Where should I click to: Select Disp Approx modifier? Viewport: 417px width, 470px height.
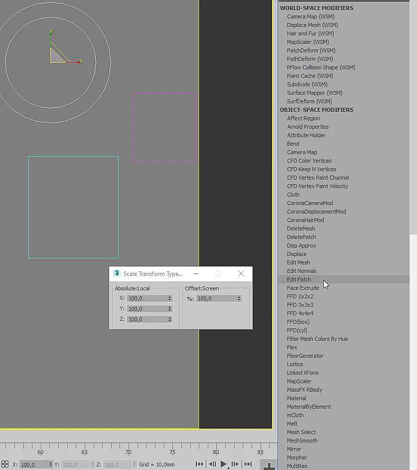point(301,245)
